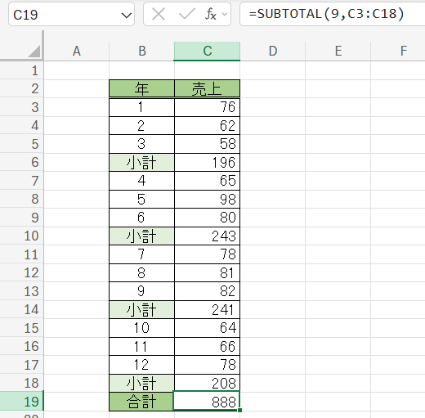This screenshot has height=418, width=425.
Task: Expand the Name Box dropdown arrow
Action: coord(126,15)
